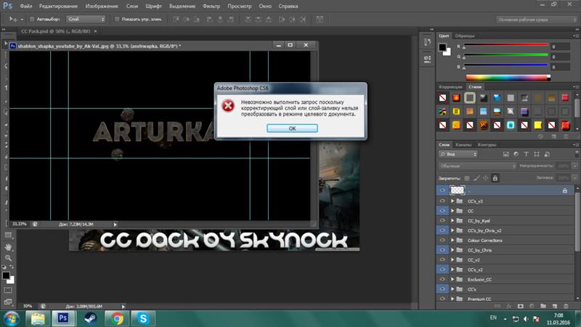The width and height of the screenshot is (581, 327).
Task: Hide the CC_by_Kyel group visibility eye
Action: point(442,221)
